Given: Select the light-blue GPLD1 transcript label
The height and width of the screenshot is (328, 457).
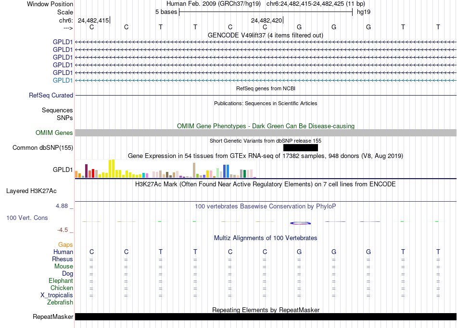Looking at the screenshot, I should click(63, 80).
